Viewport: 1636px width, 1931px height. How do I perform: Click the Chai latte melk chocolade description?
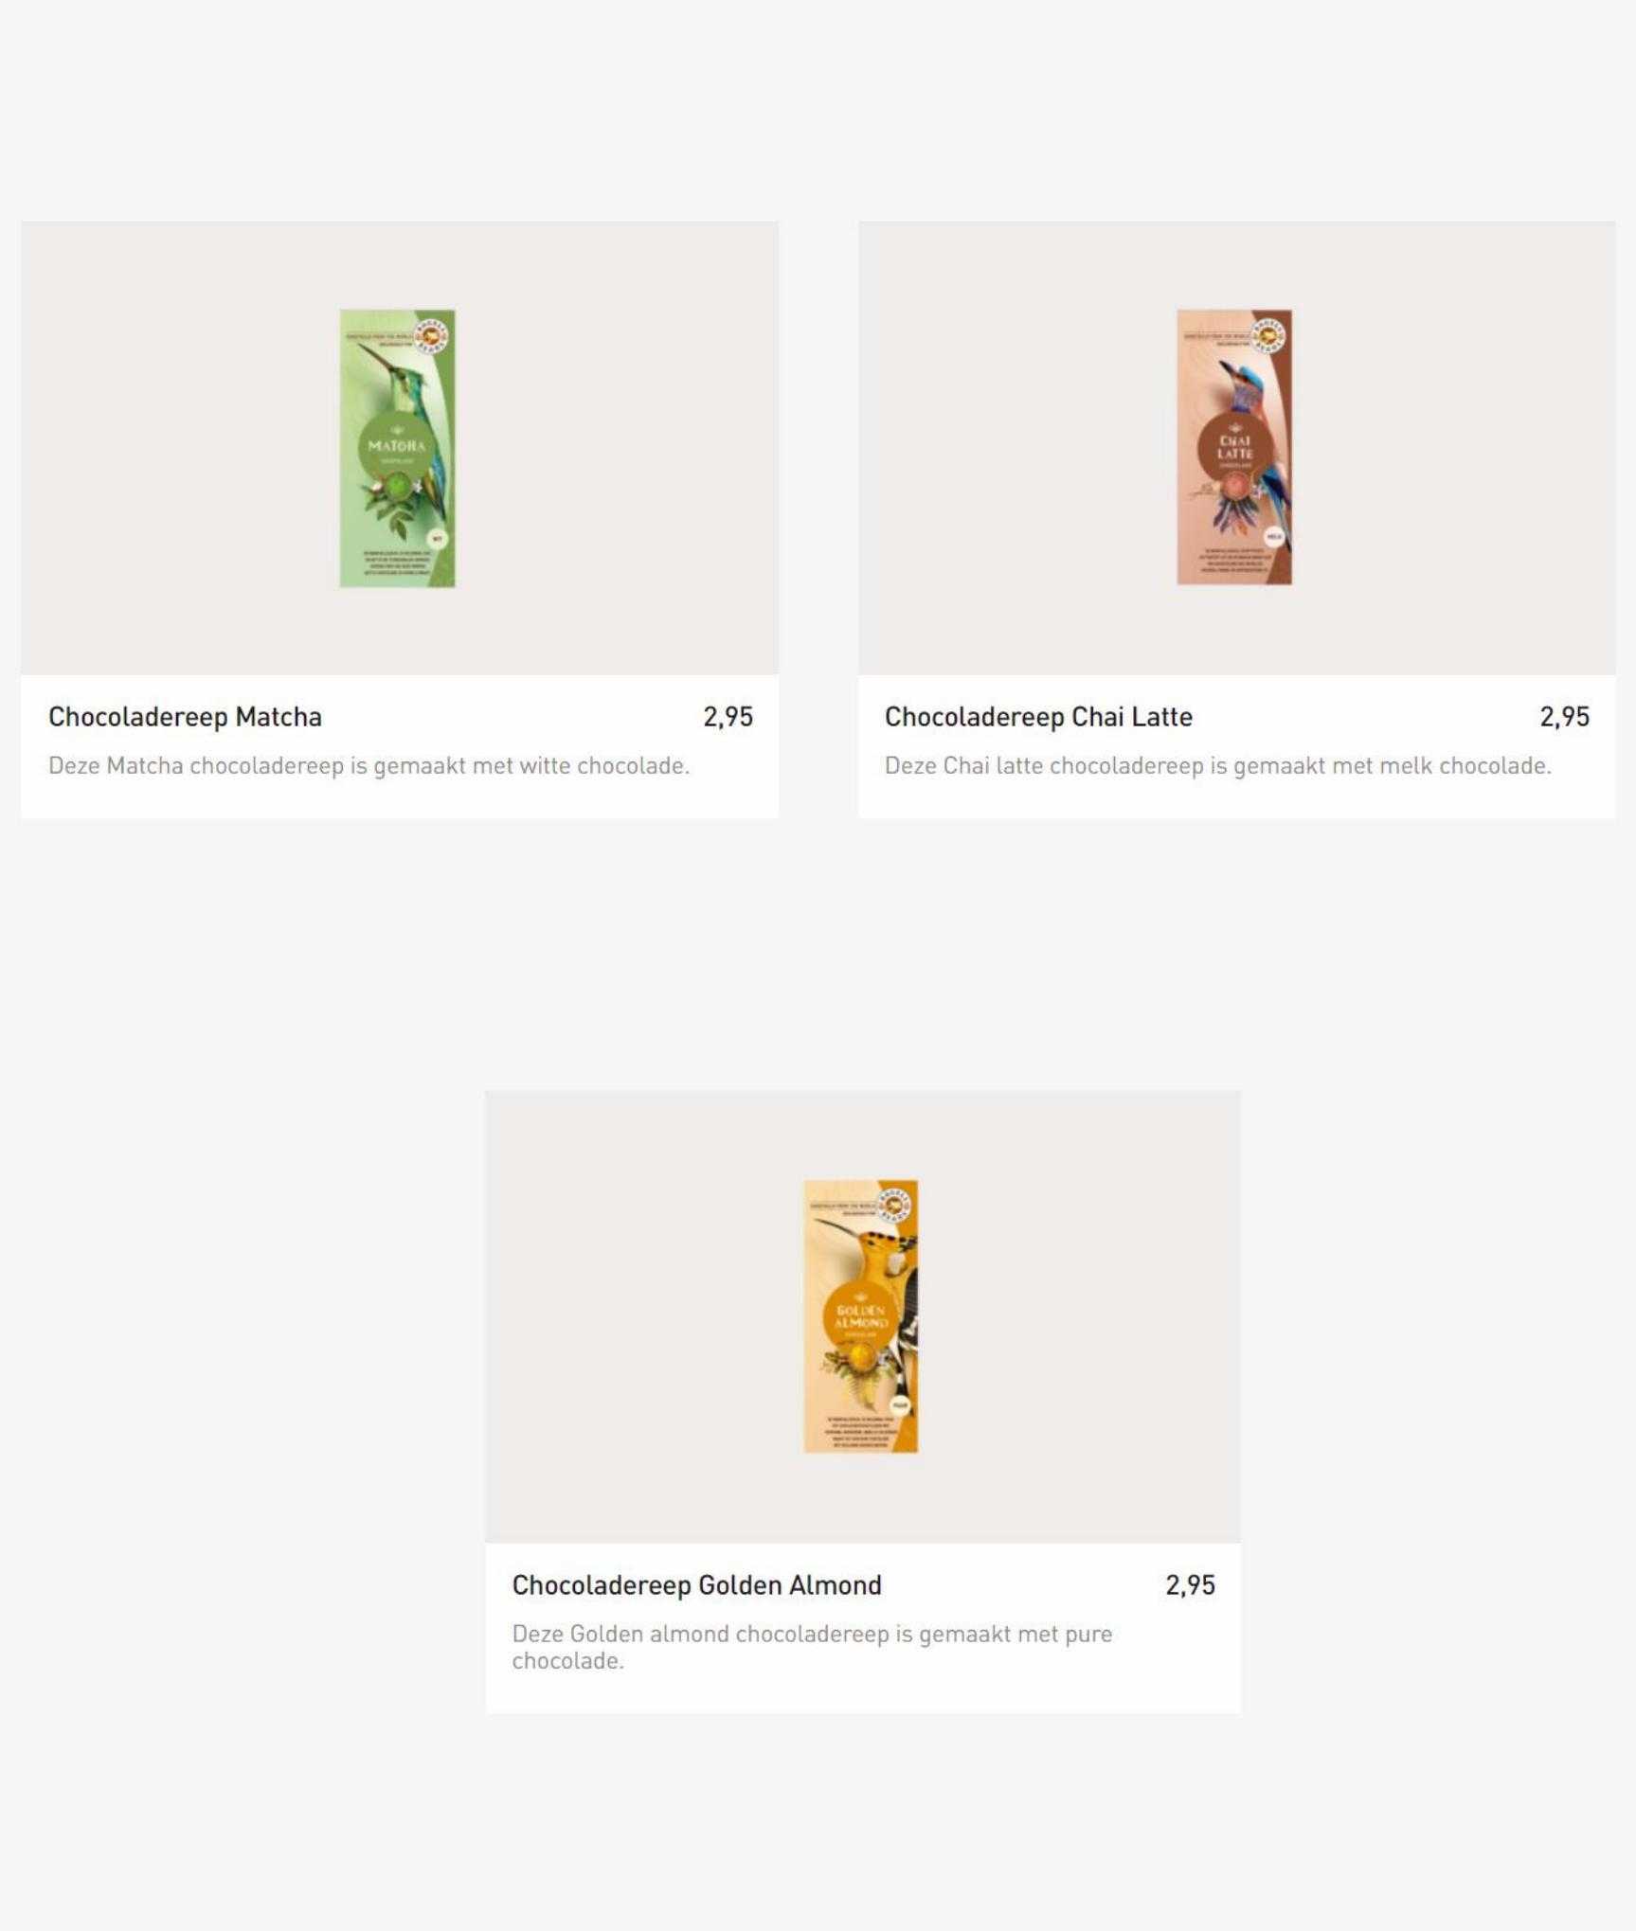click(x=1218, y=765)
